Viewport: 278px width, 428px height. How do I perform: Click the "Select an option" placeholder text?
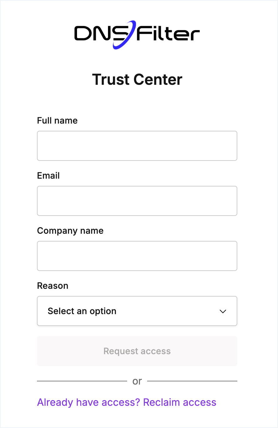click(82, 311)
